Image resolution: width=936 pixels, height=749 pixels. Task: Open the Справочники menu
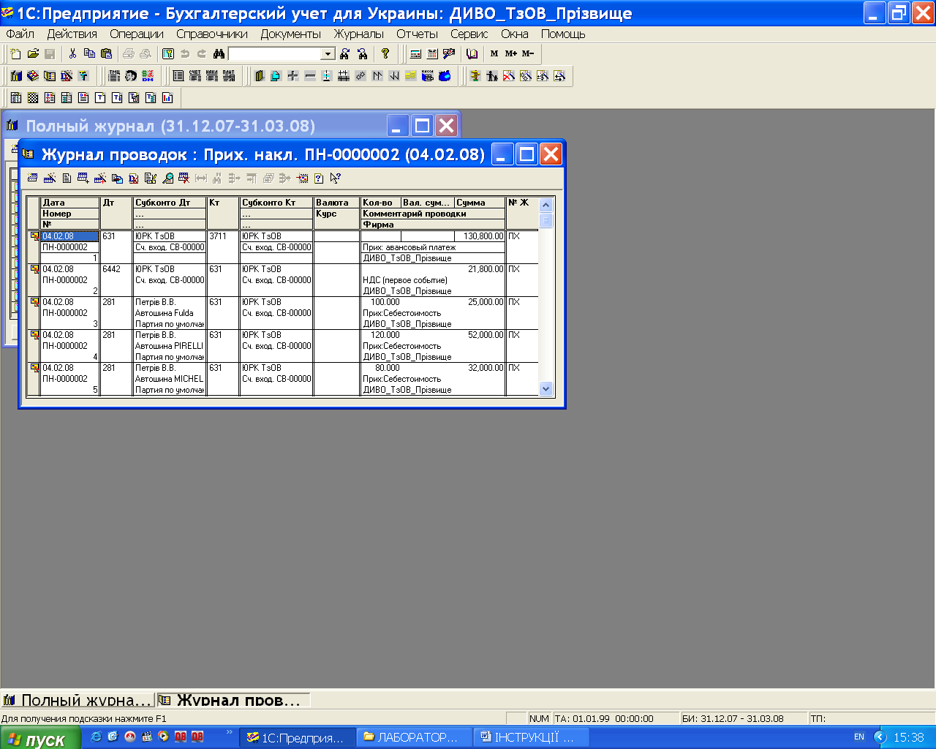click(212, 34)
